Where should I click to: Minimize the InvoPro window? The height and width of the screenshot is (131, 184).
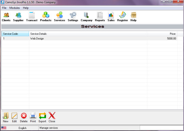pos(164,1)
